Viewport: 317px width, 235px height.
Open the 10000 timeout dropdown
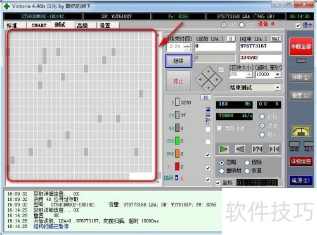click(x=278, y=75)
